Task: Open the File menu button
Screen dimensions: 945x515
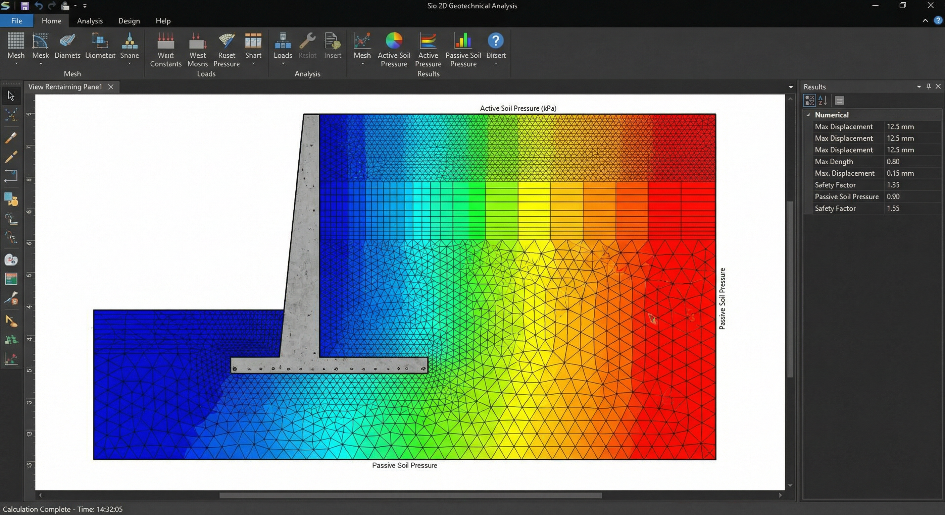Action: (16, 21)
